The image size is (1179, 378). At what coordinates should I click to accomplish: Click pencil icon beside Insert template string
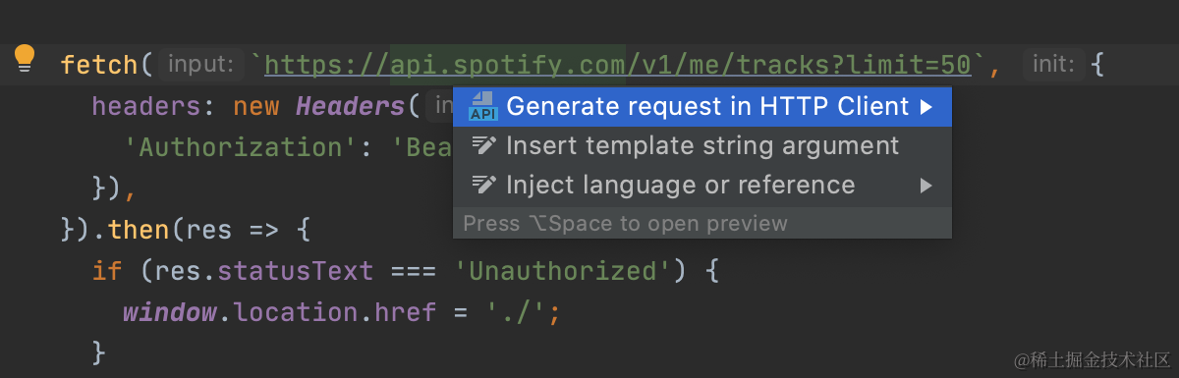[483, 146]
